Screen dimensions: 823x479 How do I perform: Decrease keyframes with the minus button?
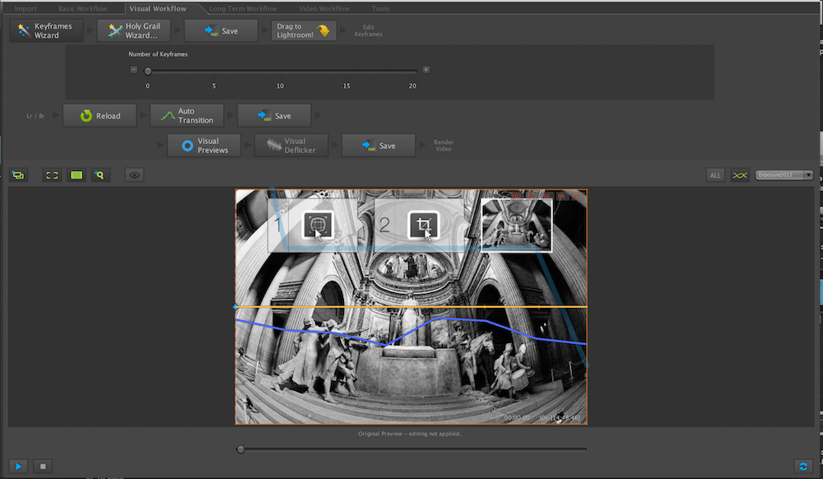click(134, 70)
